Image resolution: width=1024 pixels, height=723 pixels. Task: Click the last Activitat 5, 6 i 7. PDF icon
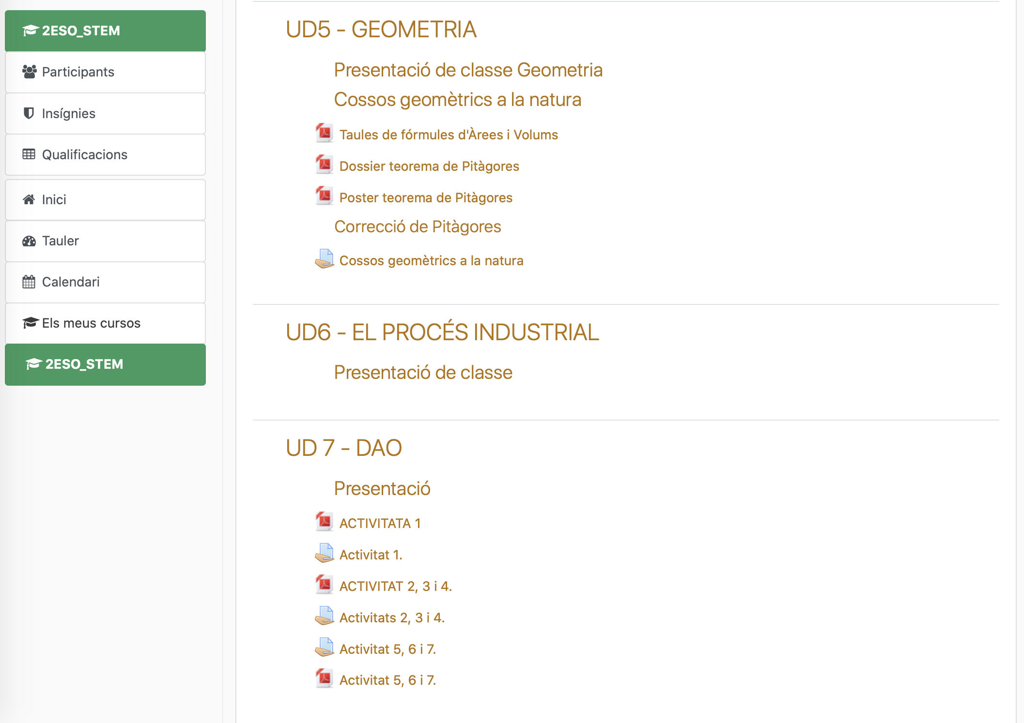[x=324, y=678]
